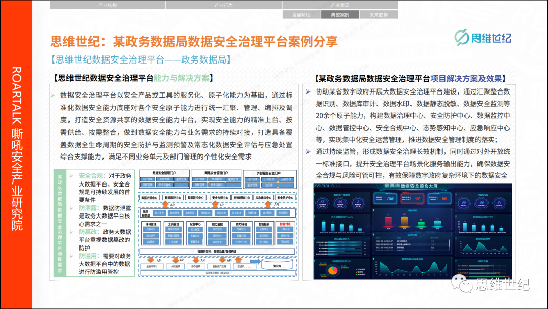Click the 微服务架构：服务治理/服务构建 bar
Viewport: 548px width, 309px height.
tap(217, 251)
